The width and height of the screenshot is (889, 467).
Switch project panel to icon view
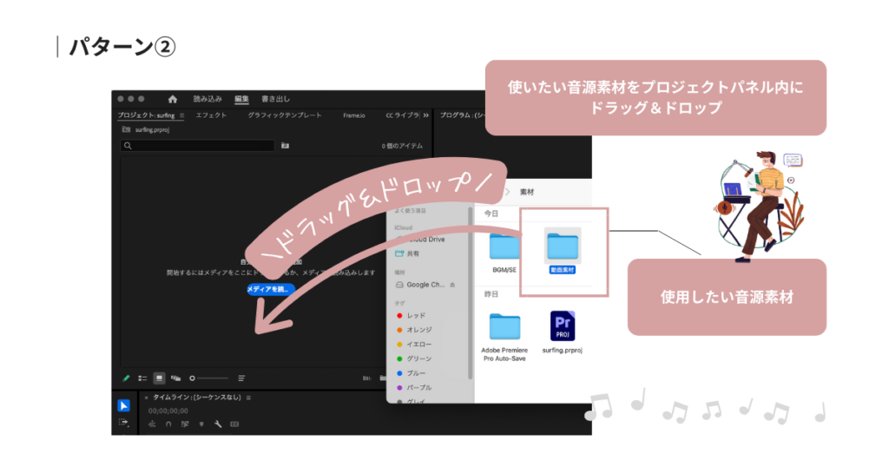[x=160, y=378]
